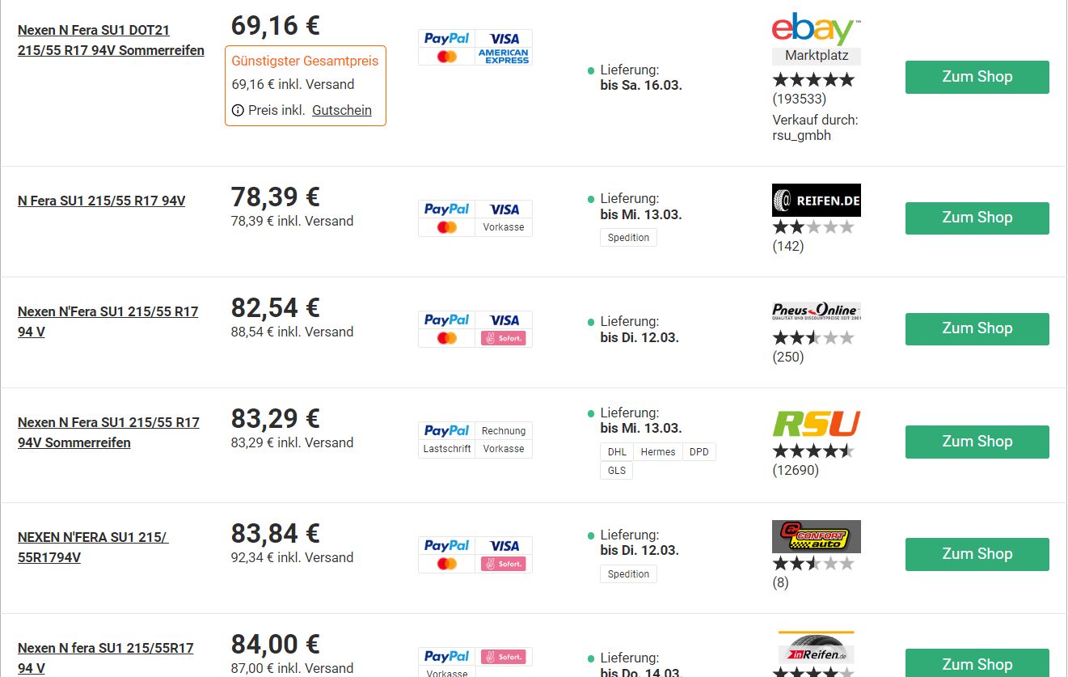This screenshot has height=677, width=1068.
Task: Open N Fera SU1 215/55 R17 94V link
Action: pyautogui.click(x=101, y=201)
